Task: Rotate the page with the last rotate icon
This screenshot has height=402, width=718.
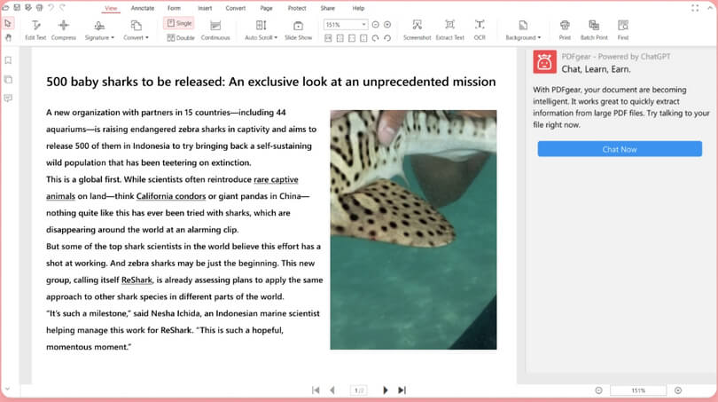Action: click(x=387, y=38)
